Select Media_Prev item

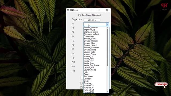(x=88, y=61)
